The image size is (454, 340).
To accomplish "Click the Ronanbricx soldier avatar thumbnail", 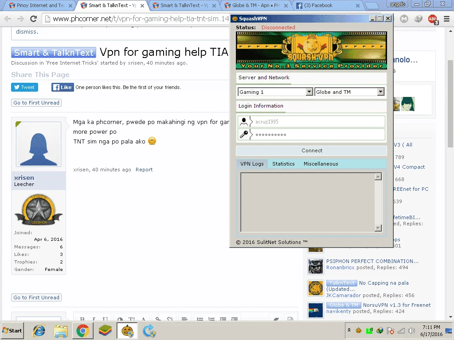I will 316,266.
